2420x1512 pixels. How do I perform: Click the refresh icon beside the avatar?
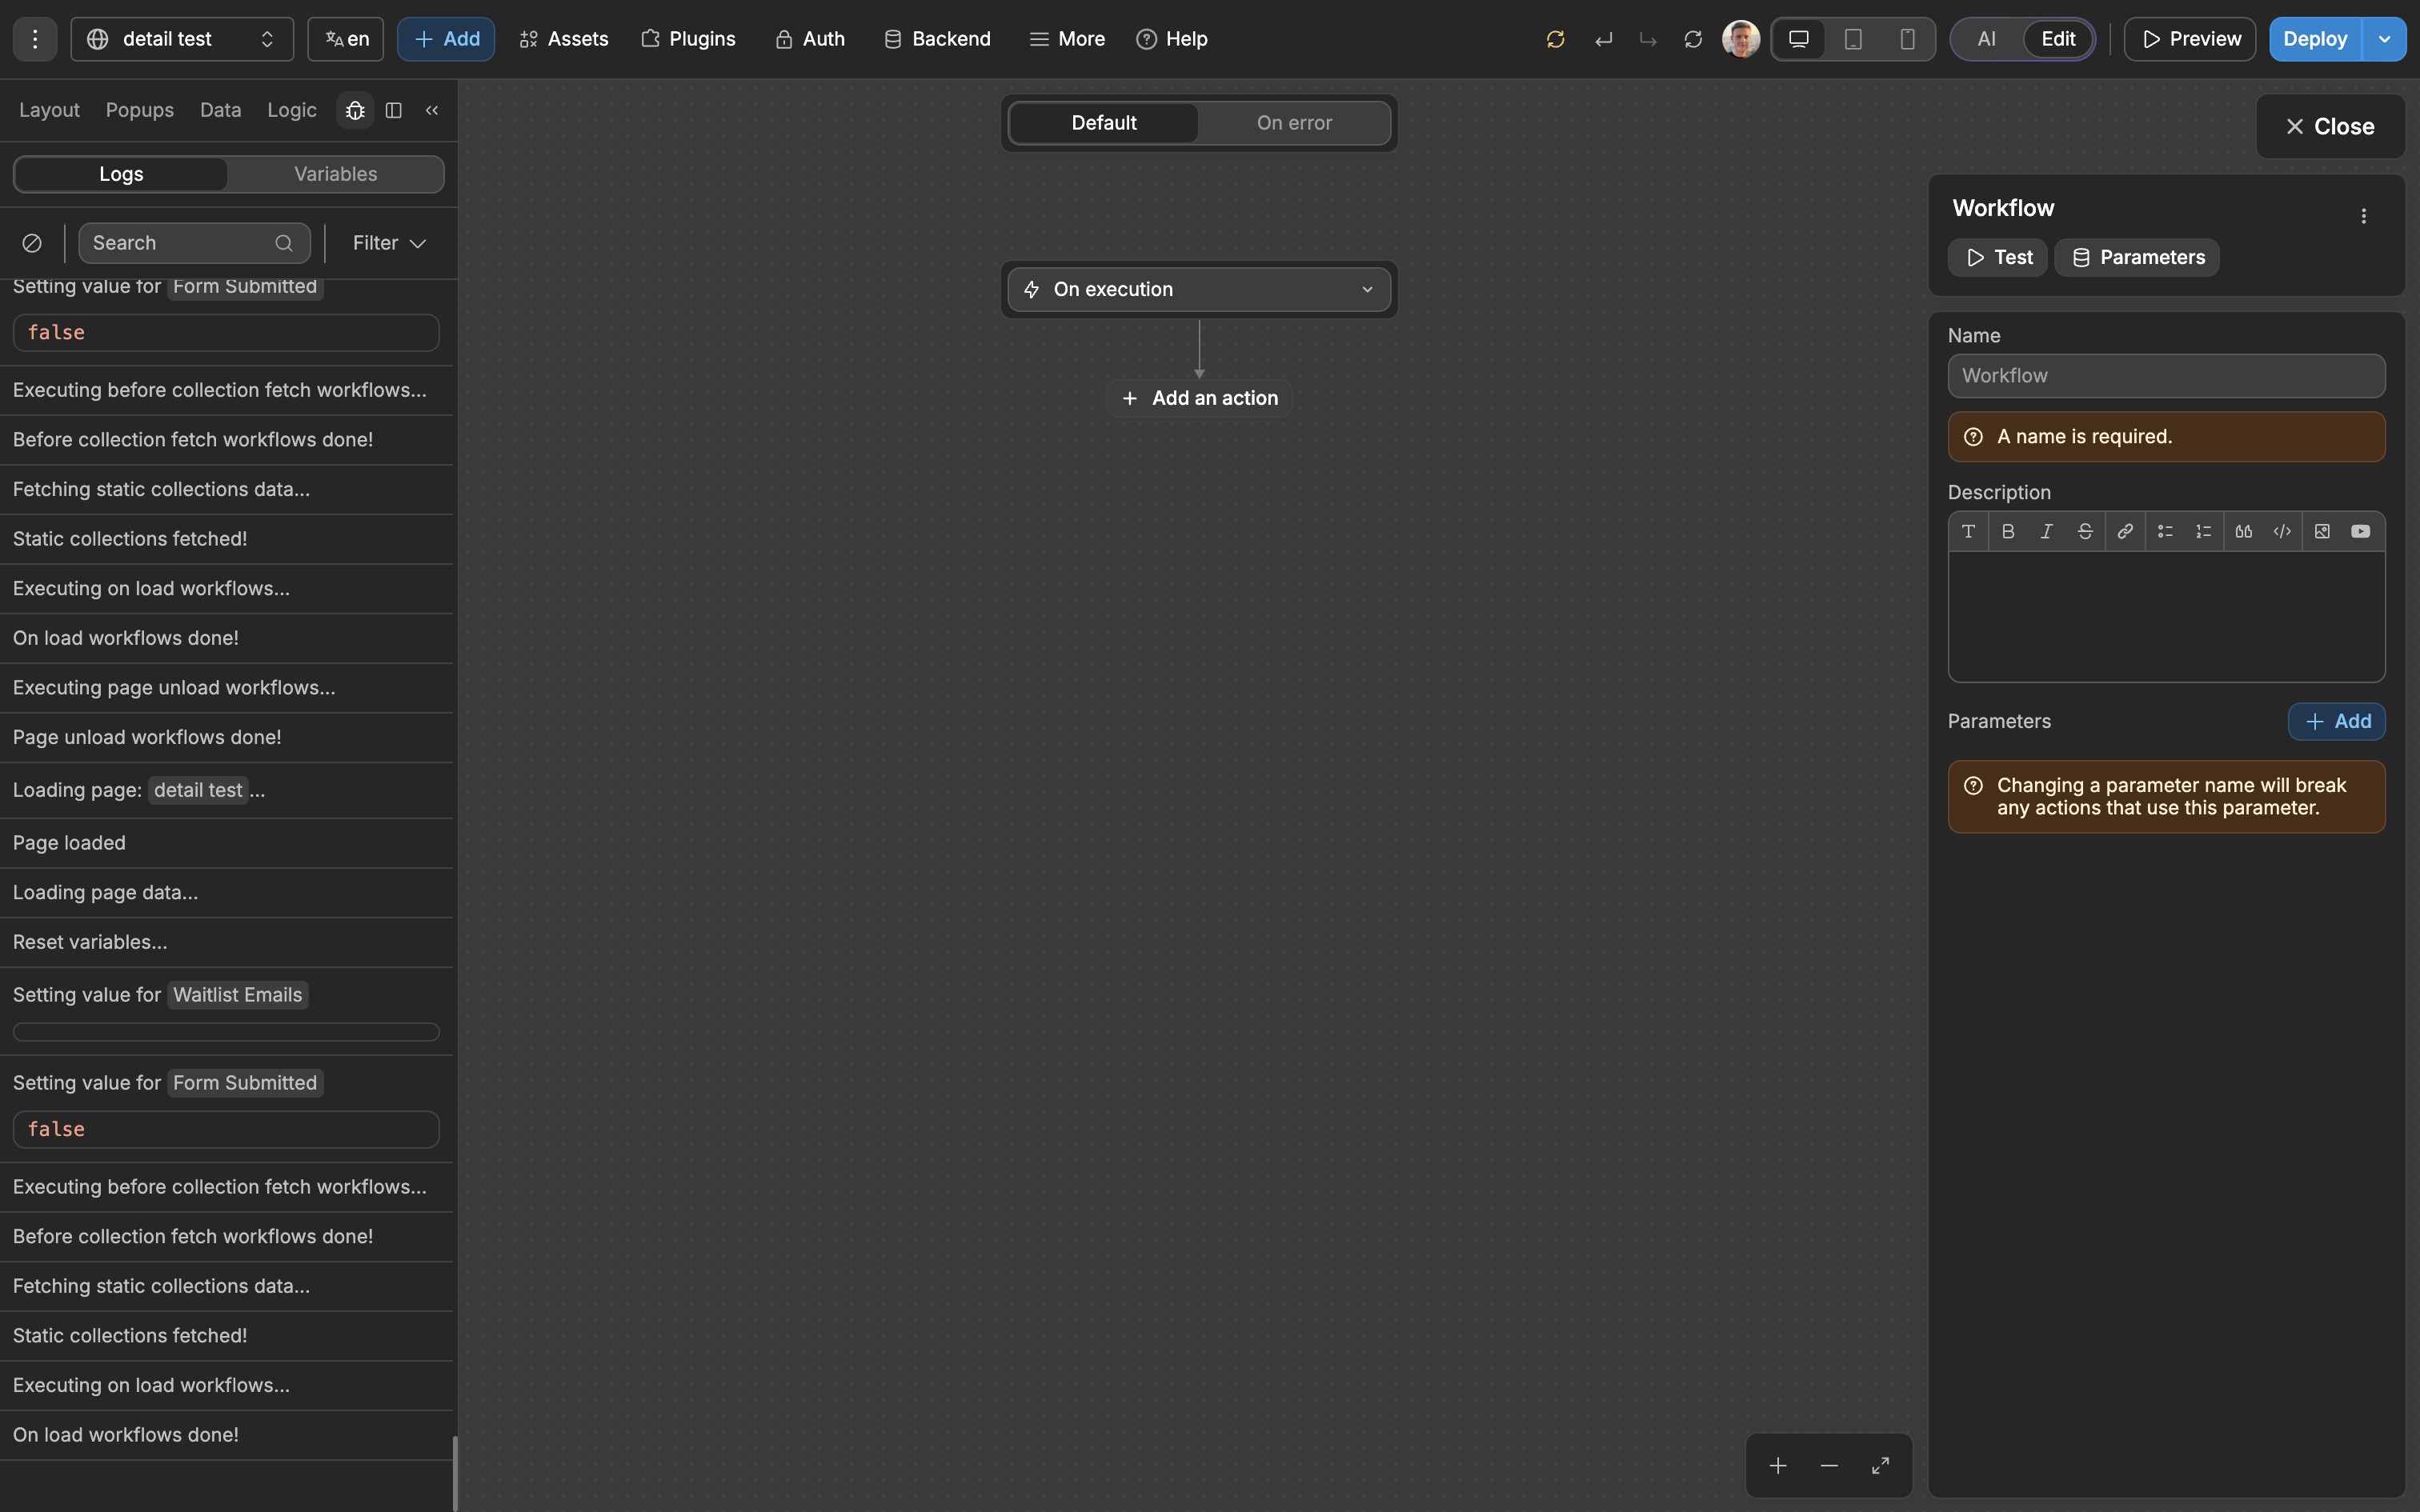point(1693,39)
